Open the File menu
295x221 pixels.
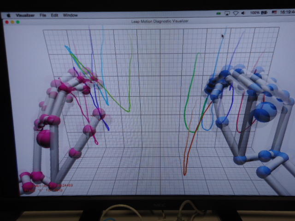43,15
